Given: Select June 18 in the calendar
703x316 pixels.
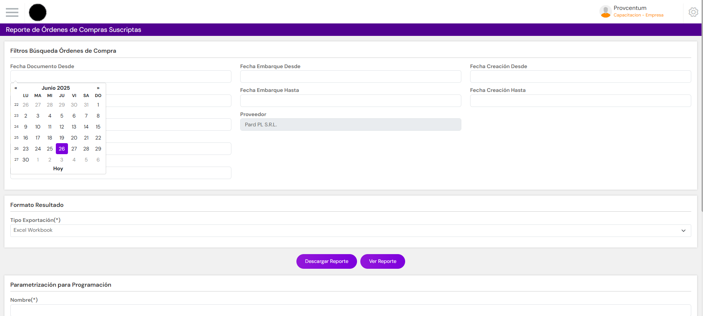Looking at the screenshot, I should [x=50, y=138].
